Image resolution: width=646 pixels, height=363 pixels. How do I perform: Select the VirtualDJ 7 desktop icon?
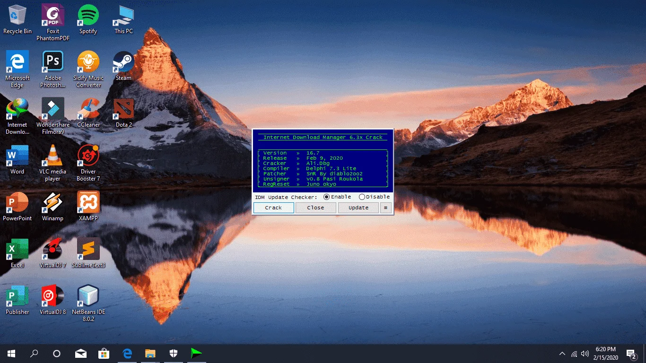point(53,253)
